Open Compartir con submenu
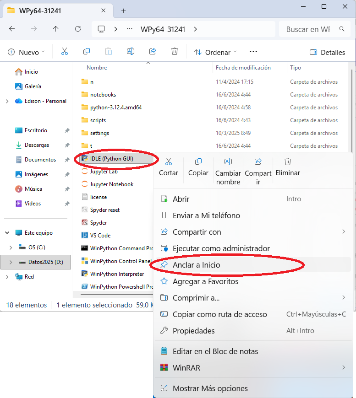The image size is (356, 398). [x=253, y=232]
